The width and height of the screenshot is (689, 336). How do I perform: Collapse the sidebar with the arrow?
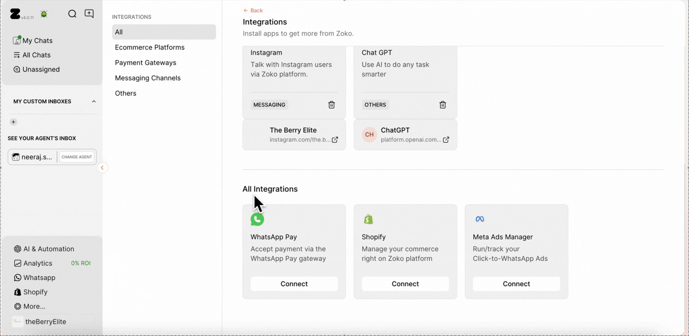103,168
